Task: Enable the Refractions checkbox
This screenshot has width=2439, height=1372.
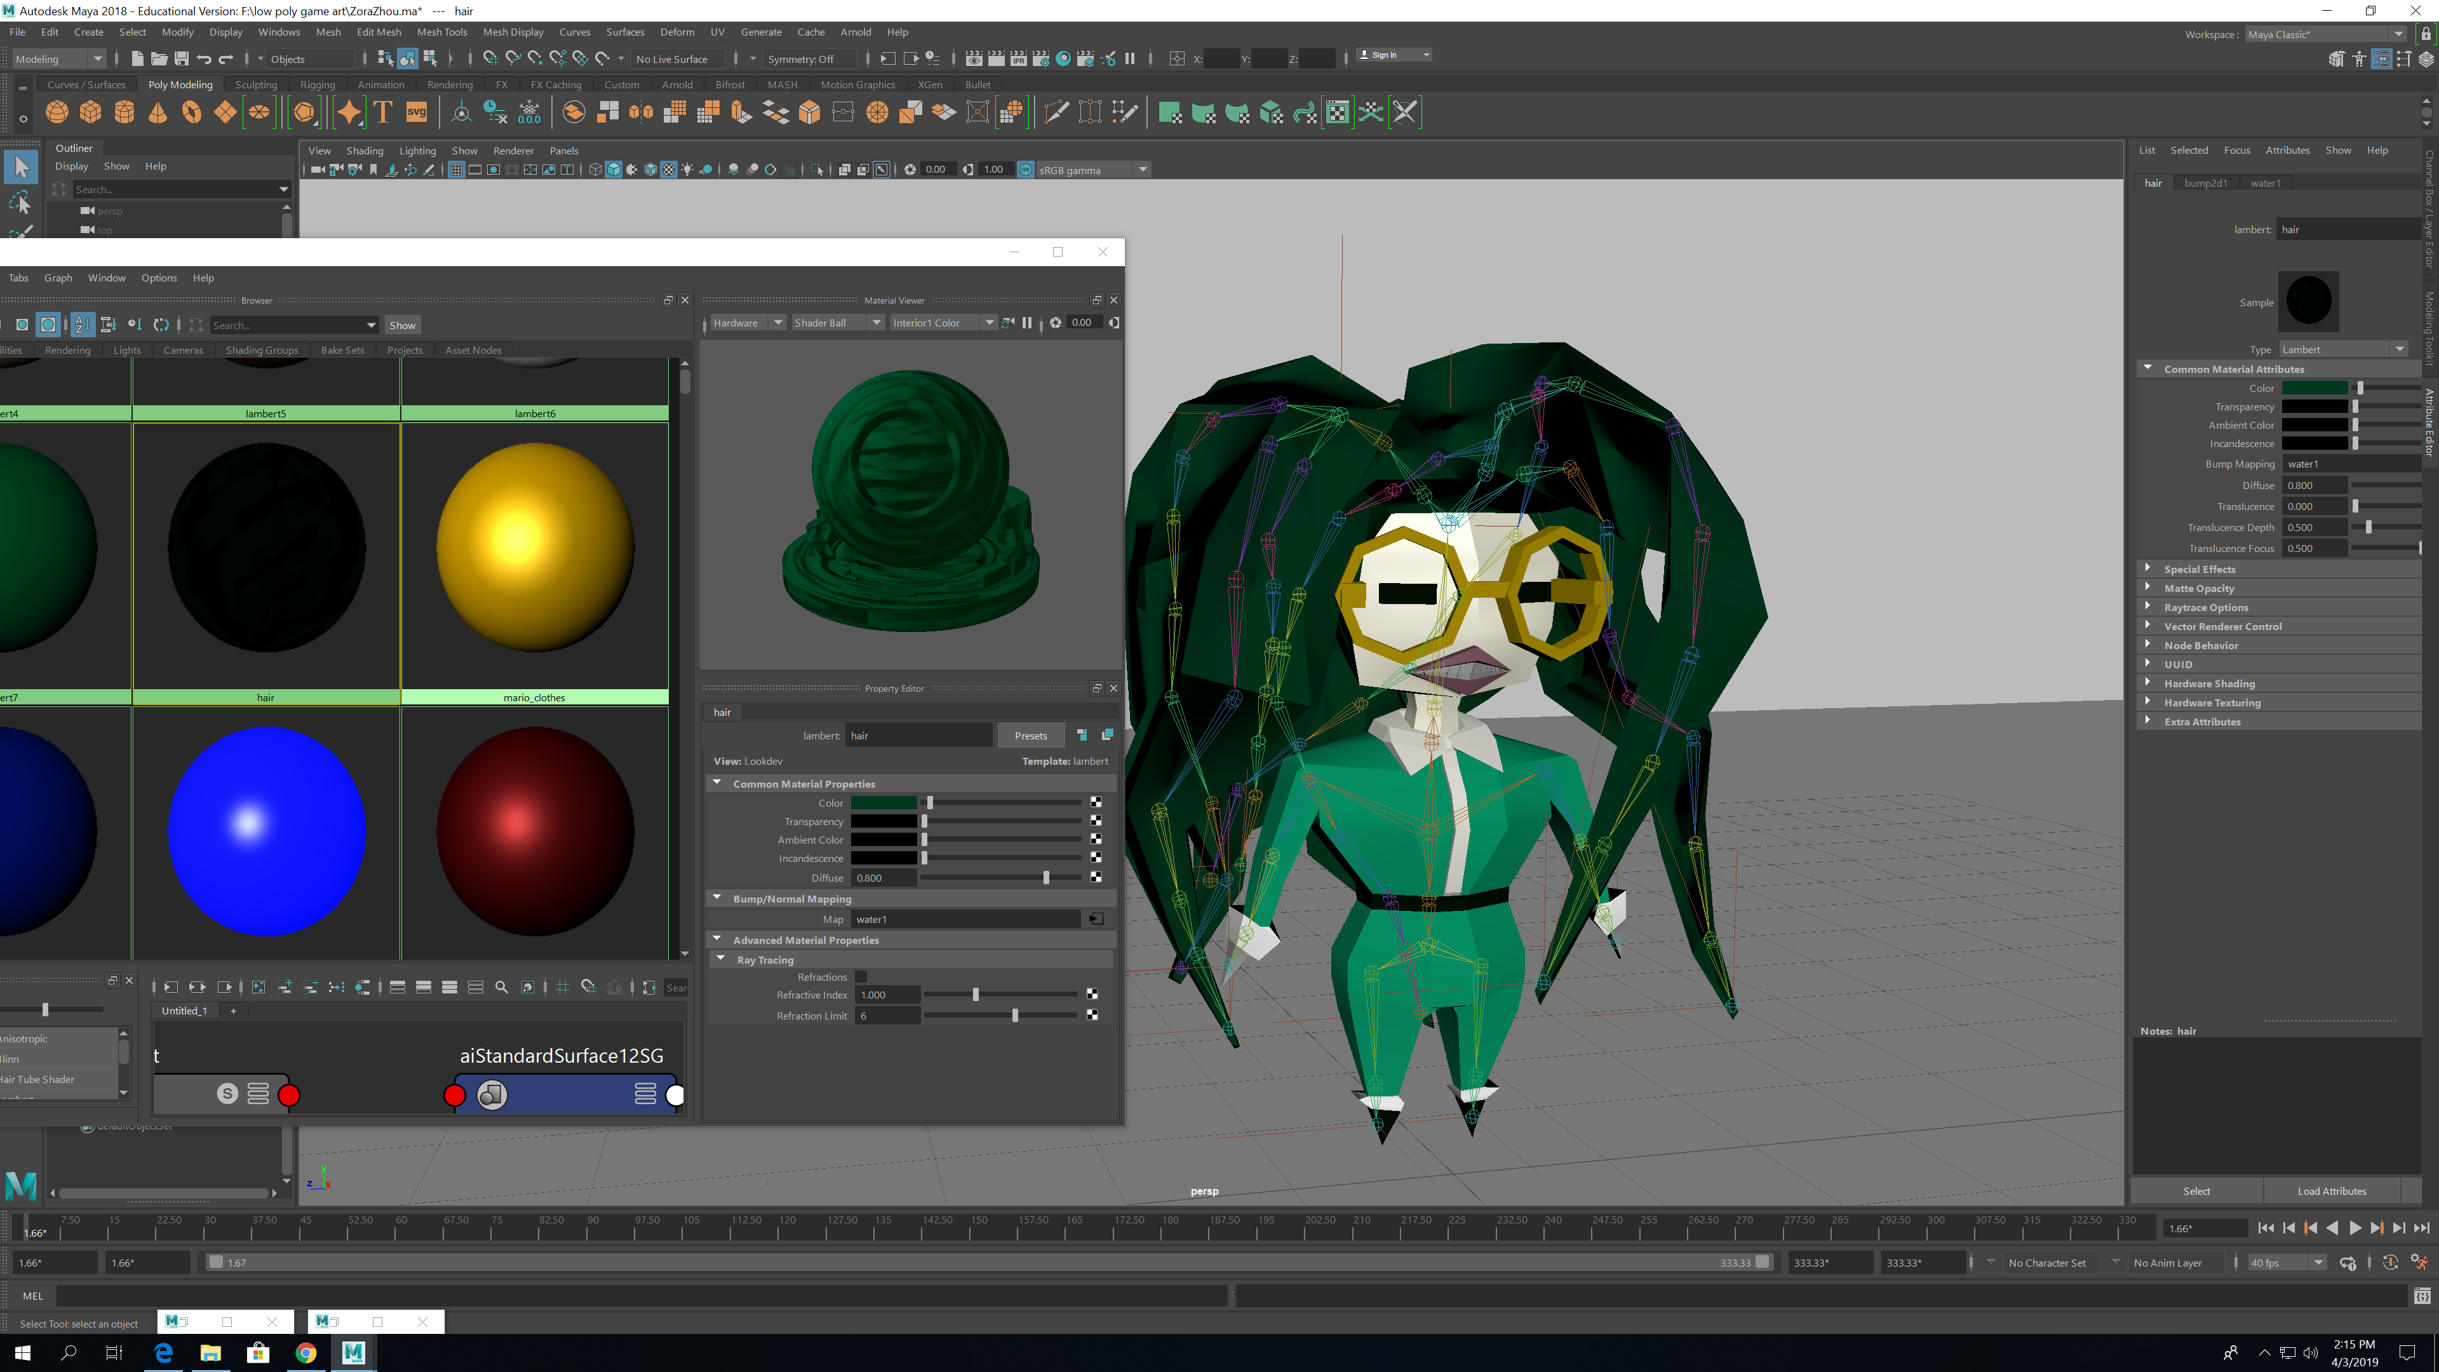Action: (x=861, y=977)
